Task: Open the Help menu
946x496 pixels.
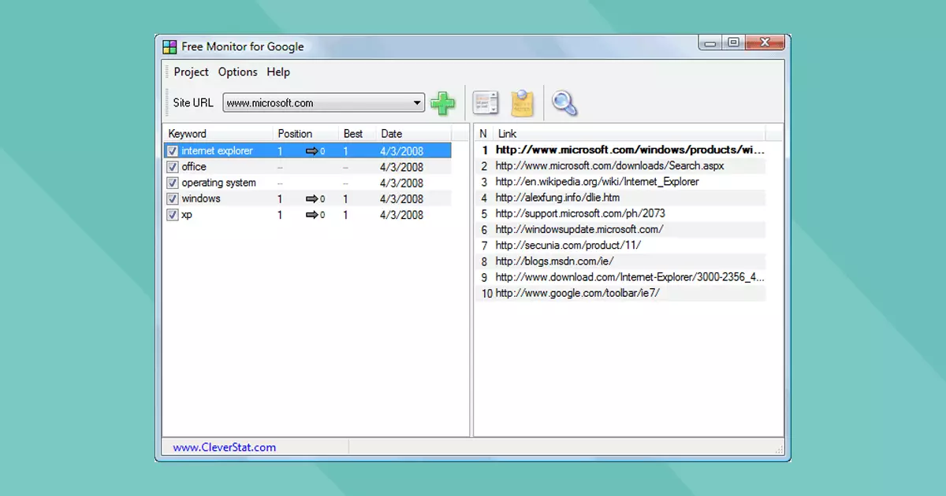Action: pyautogui.click(x=278, y=72)
